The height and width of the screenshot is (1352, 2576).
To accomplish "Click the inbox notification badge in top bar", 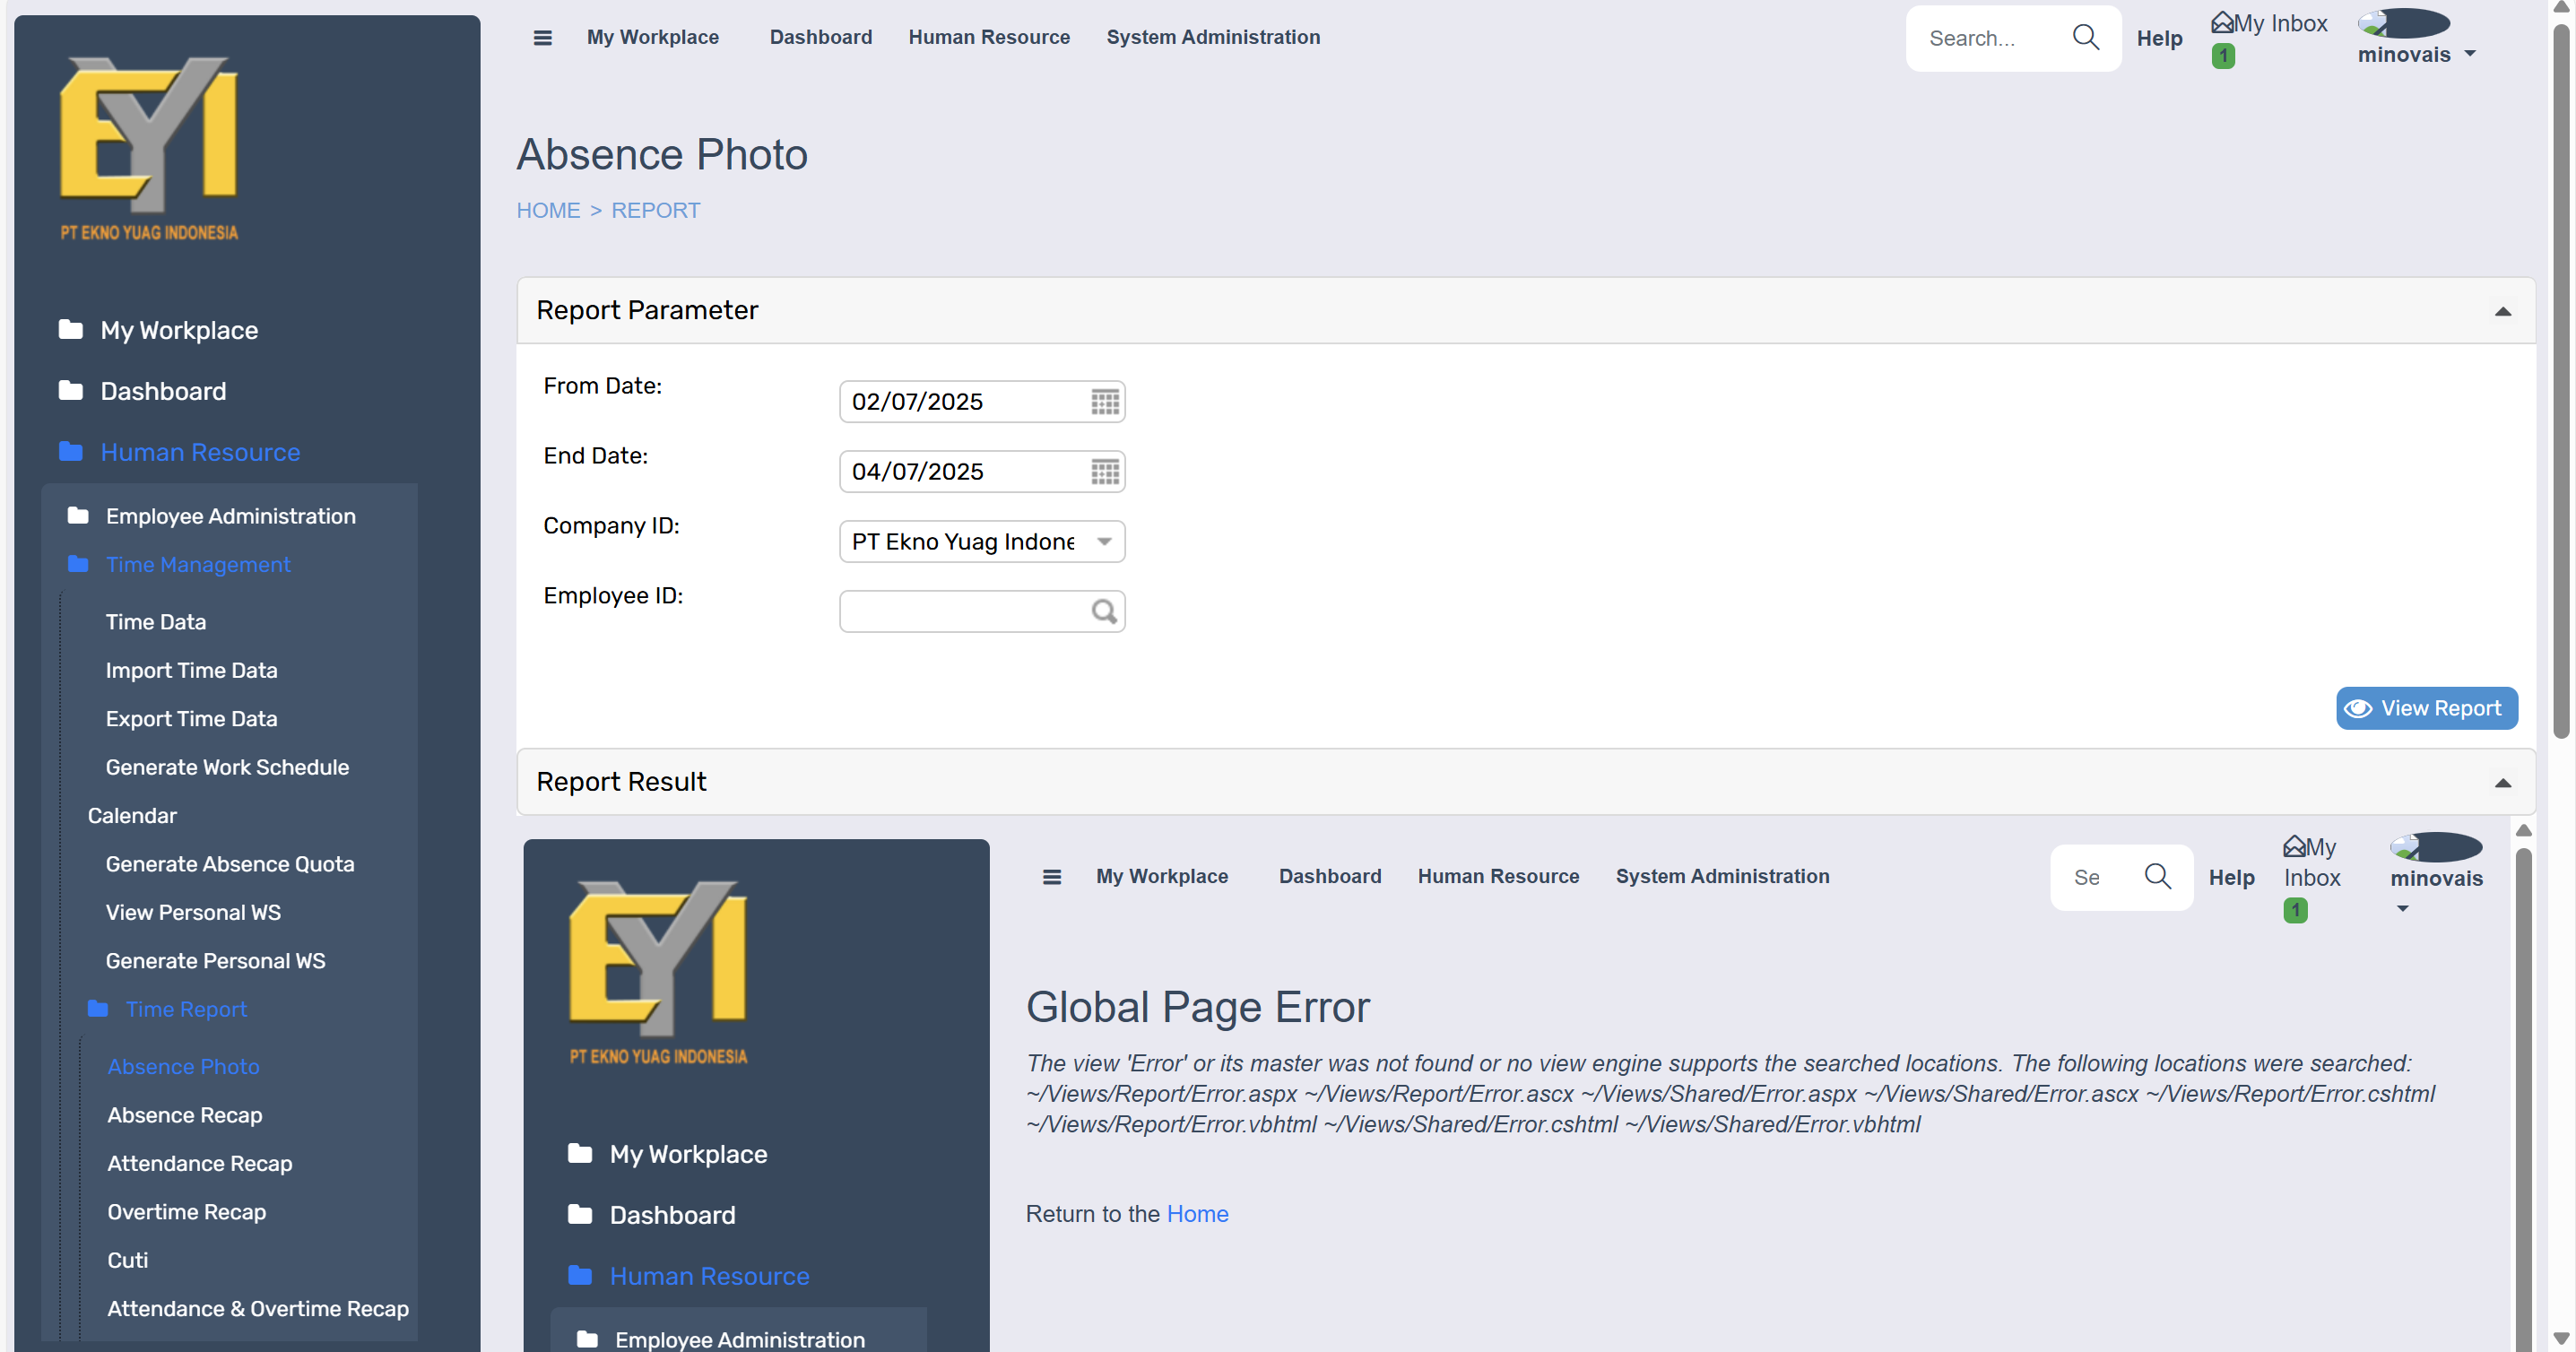I will point(2222,56).
